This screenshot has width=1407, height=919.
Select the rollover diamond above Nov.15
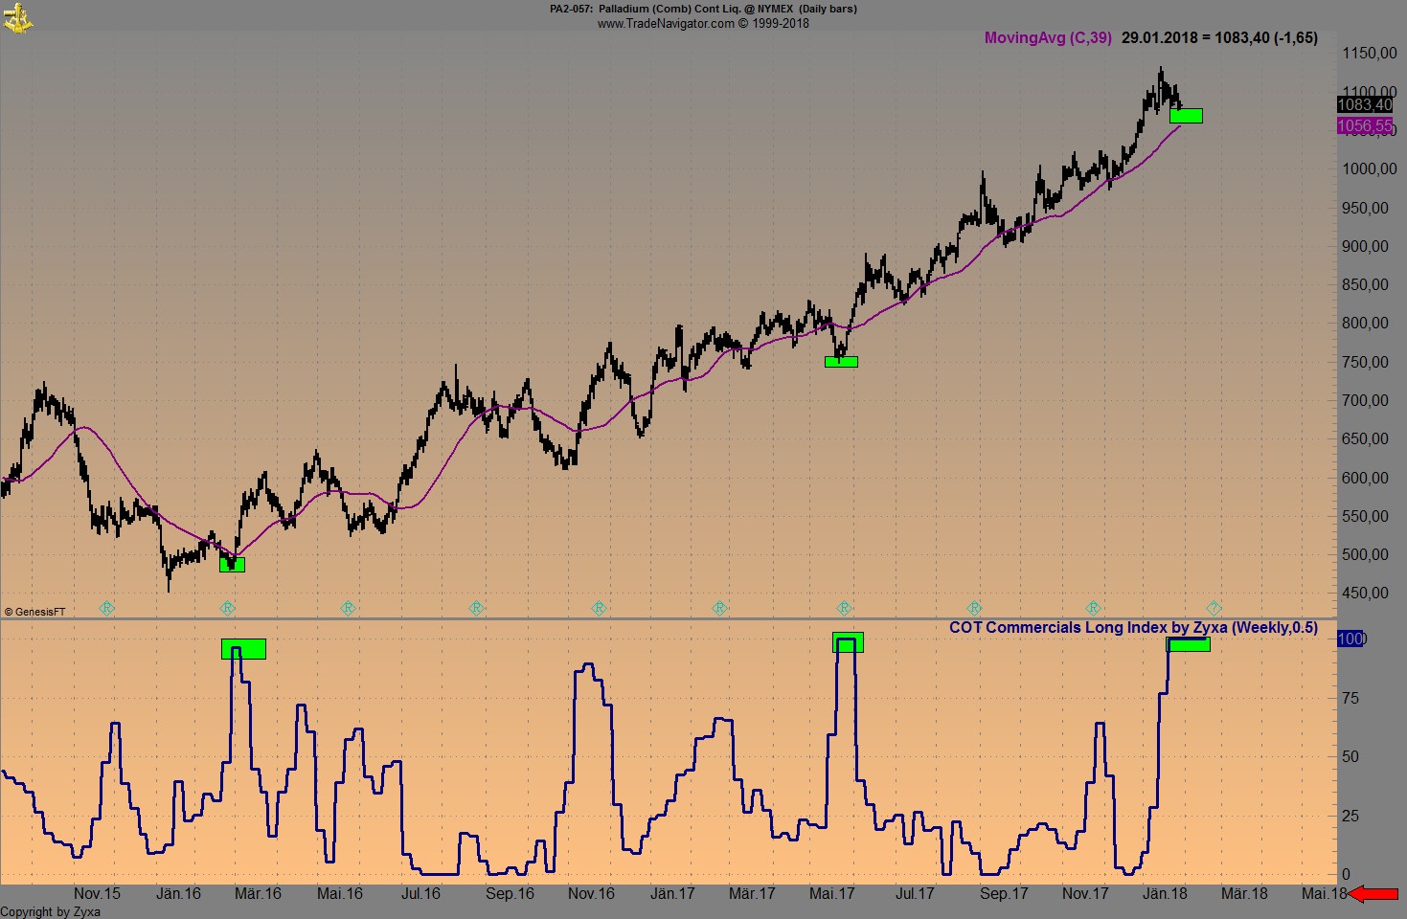click(x=106, y=608)
